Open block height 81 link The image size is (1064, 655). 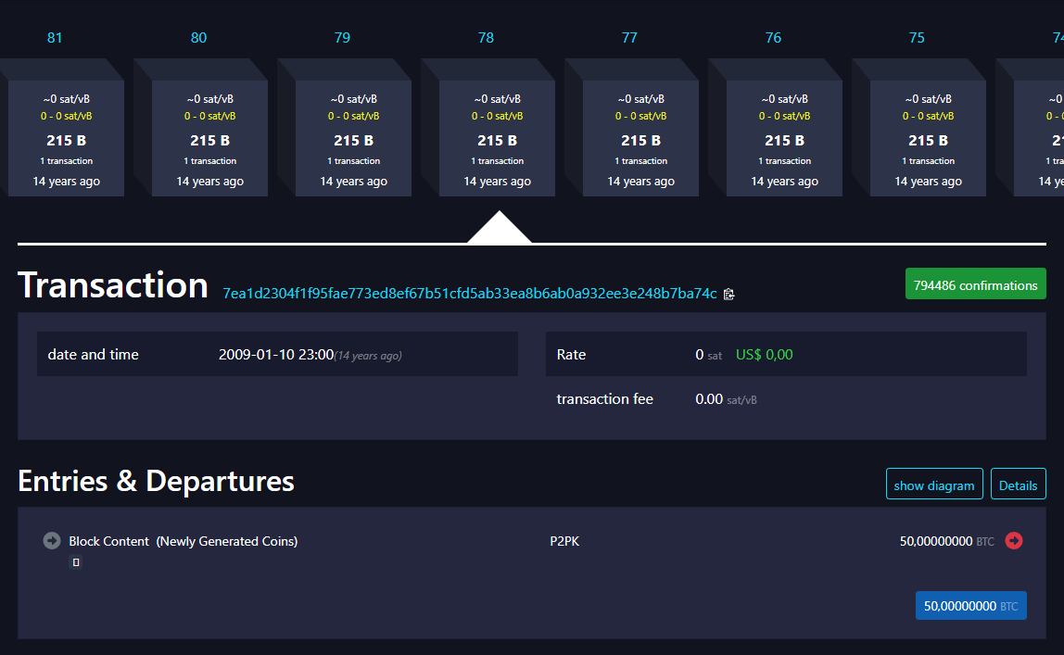(x=55, y=38)
